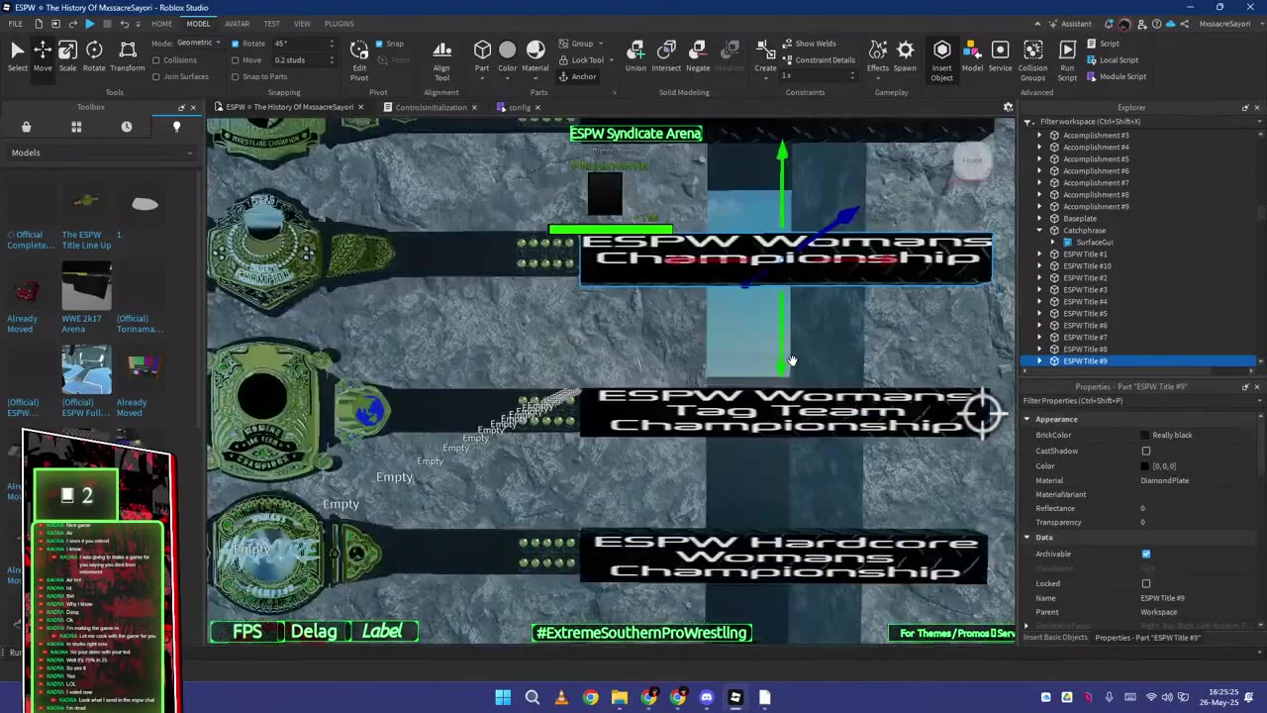
Task: Switch to the HOME ribbon tab
Action: pyautogui.click(x=161, y=24)
